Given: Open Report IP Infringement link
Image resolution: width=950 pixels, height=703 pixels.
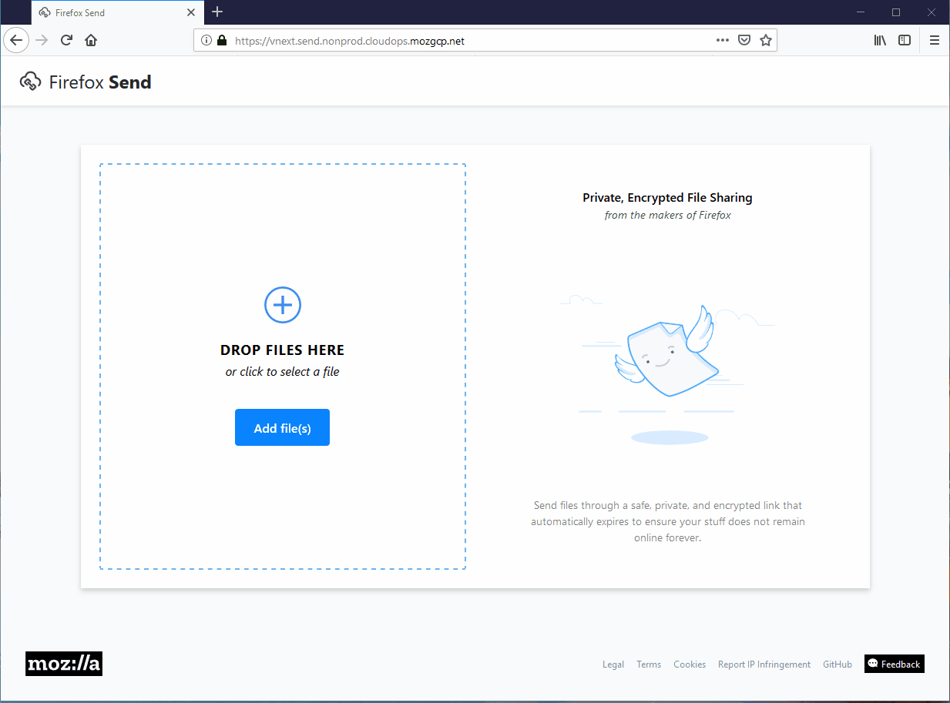Looking at the screenshot, I should (764, 665).
